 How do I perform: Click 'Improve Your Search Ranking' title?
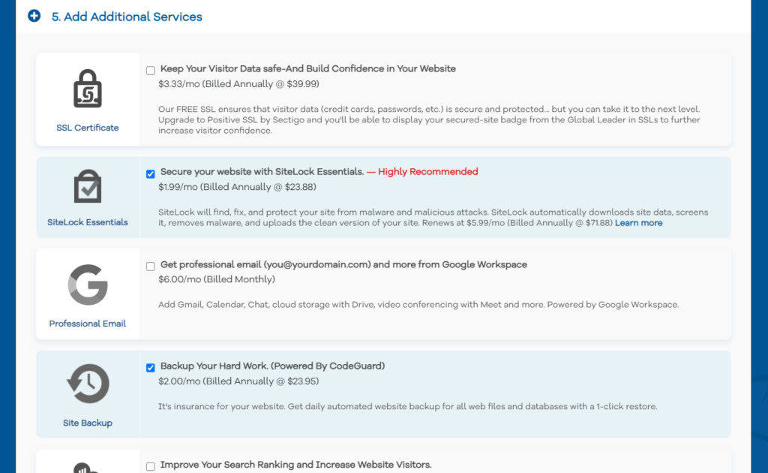[295, 465]
